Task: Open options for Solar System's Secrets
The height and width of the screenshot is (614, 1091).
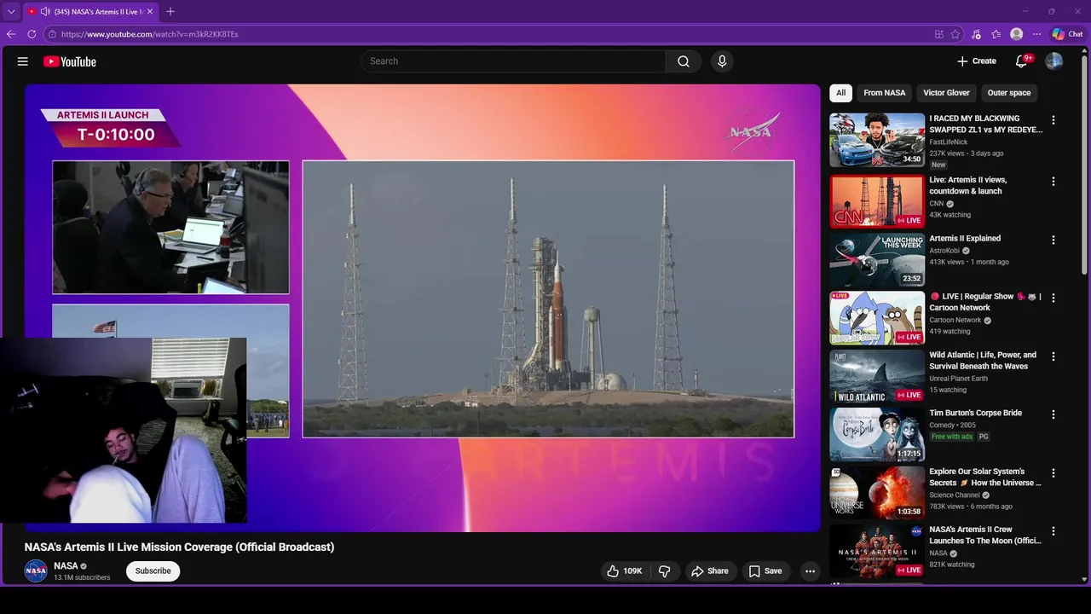Action: pyautogui.click(x=1053, y=473)
